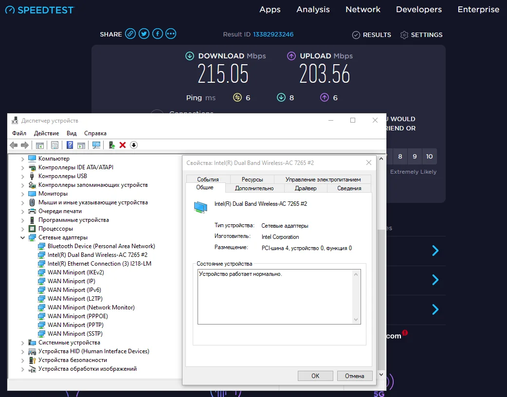Viewport: 507px width, 397px height.
Task: Share result via Facebook icon
Action: pyautogui.click(x=158, y=34)
